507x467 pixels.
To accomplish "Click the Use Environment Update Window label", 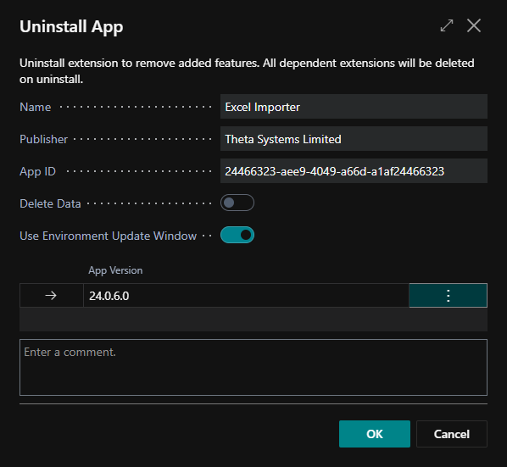I will (108, 236).
